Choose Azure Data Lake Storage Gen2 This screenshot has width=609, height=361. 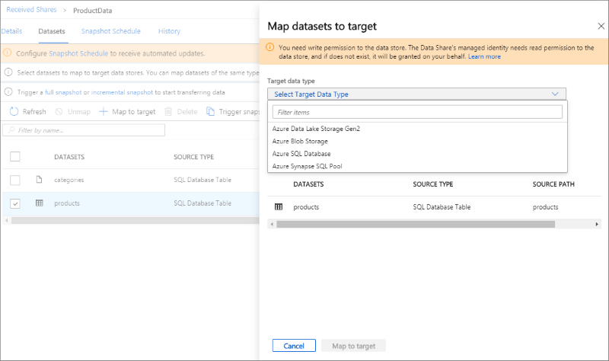pyautogui.click(x=316, y=129)
